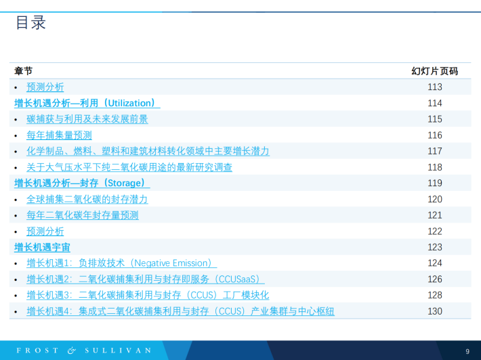This screenshot has width=481, height=360.
Task: Open 增长机遇分析—利用 (Utilization) section link
Action: click(87, 103)
